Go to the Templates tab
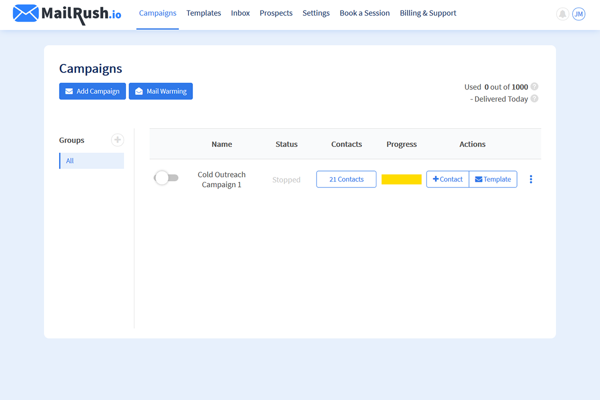 (x=203, y=13)
